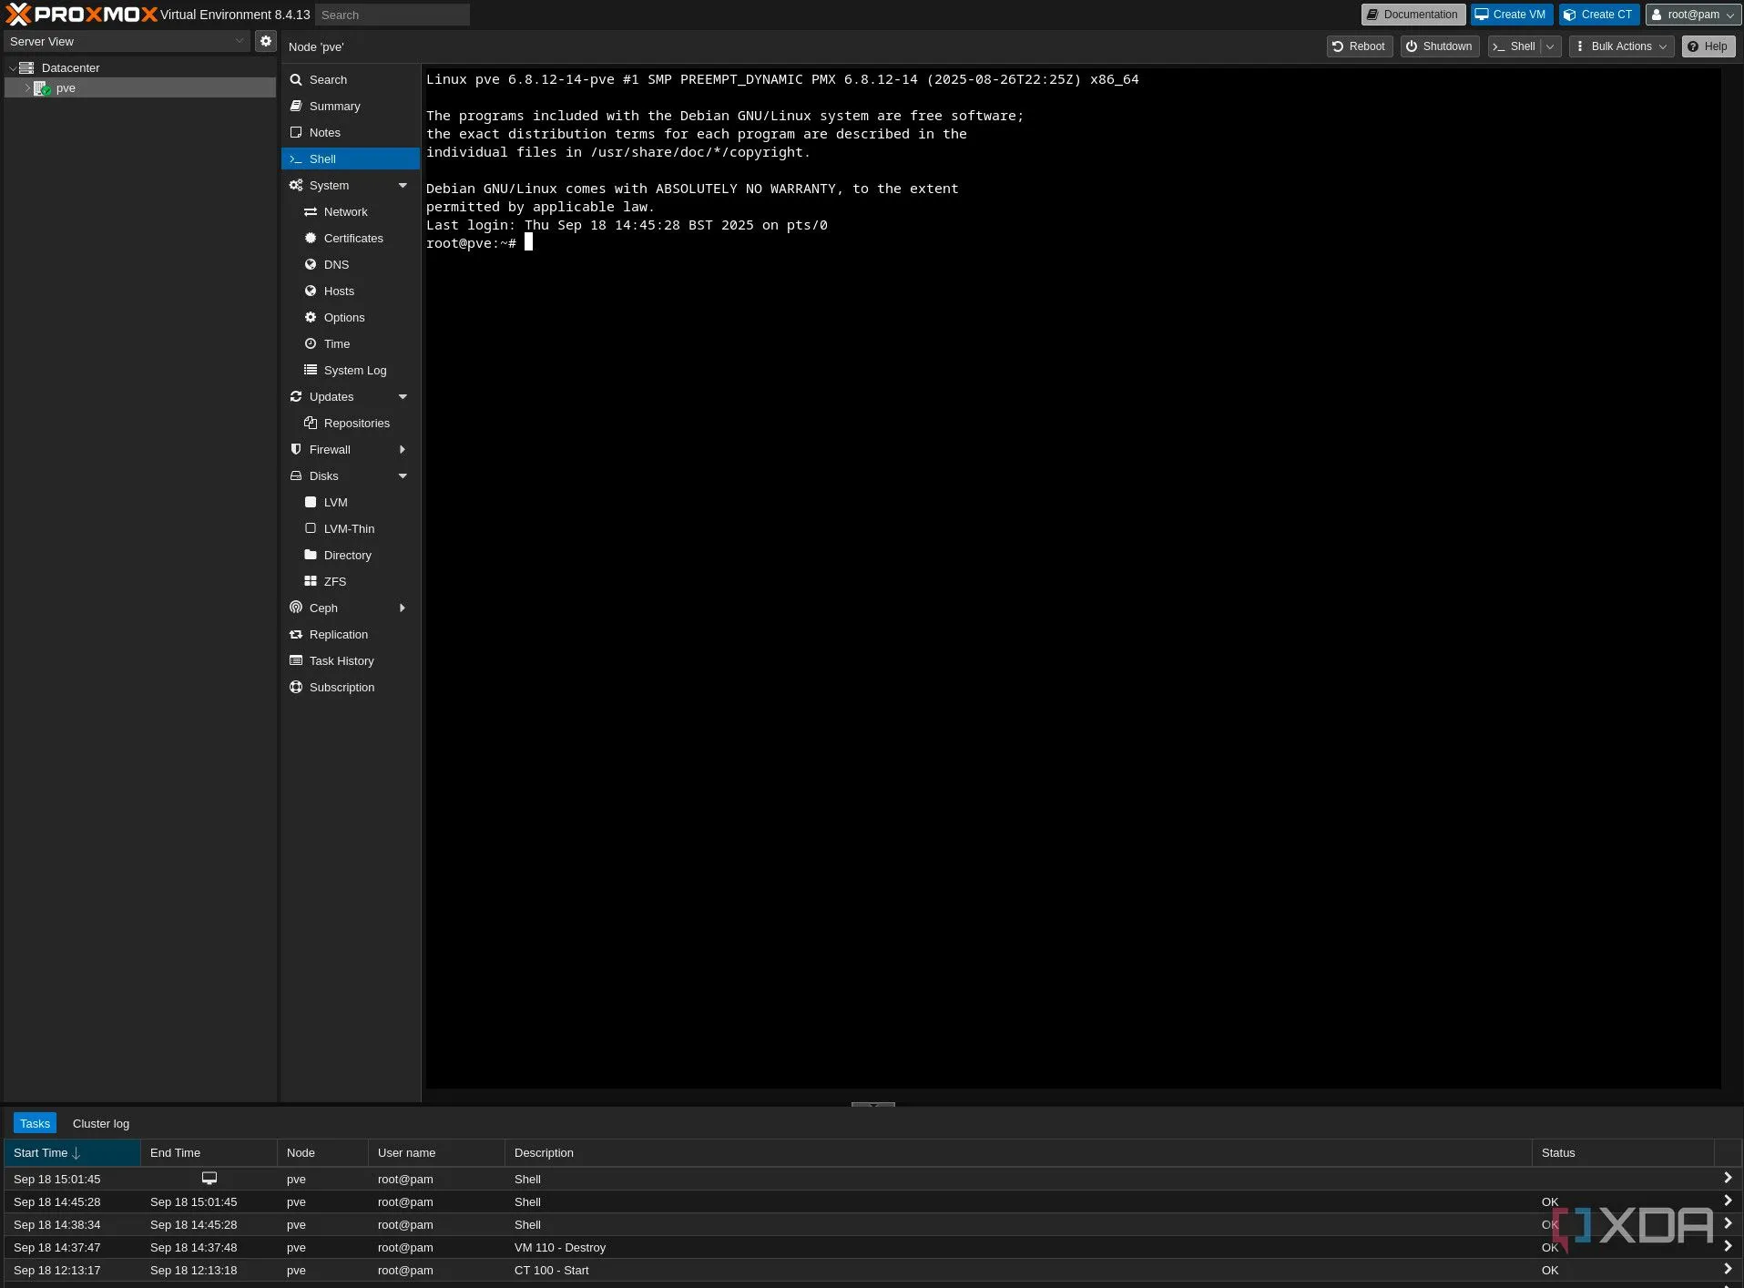Open the root@pam user menu

coord(1693,15)
